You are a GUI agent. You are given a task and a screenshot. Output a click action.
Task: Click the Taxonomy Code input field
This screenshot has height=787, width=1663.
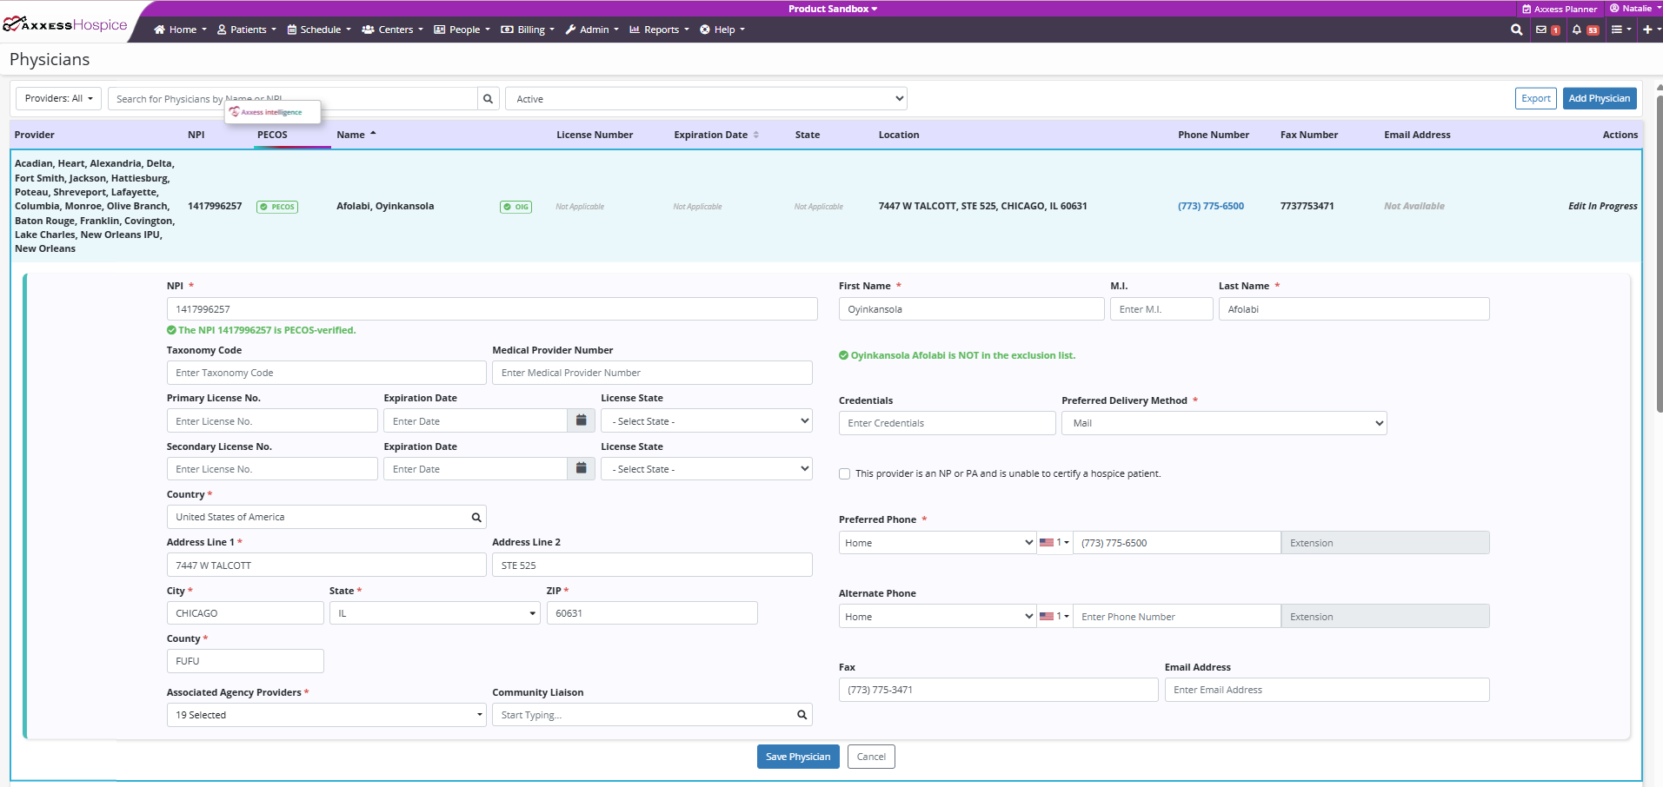click(326, 374)
